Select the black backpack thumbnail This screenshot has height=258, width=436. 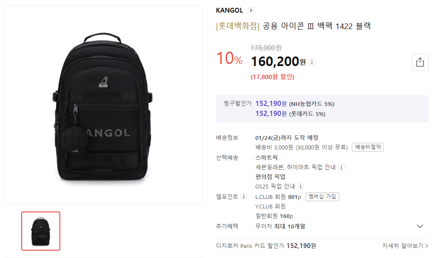41,231
